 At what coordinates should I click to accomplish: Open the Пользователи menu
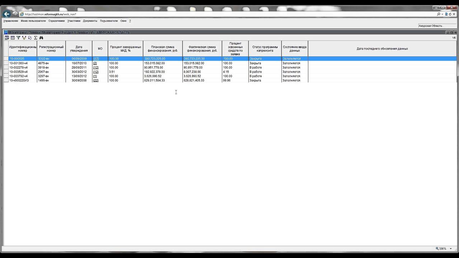pos(109,21)
